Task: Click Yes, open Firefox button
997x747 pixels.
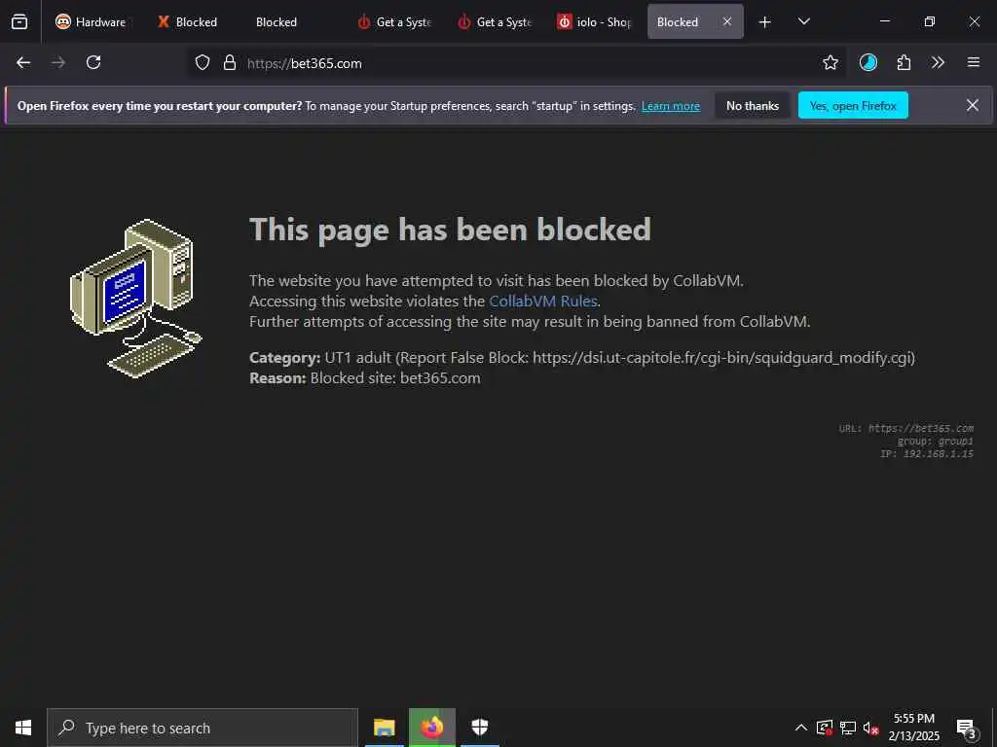Action: [x=853, y=106]
